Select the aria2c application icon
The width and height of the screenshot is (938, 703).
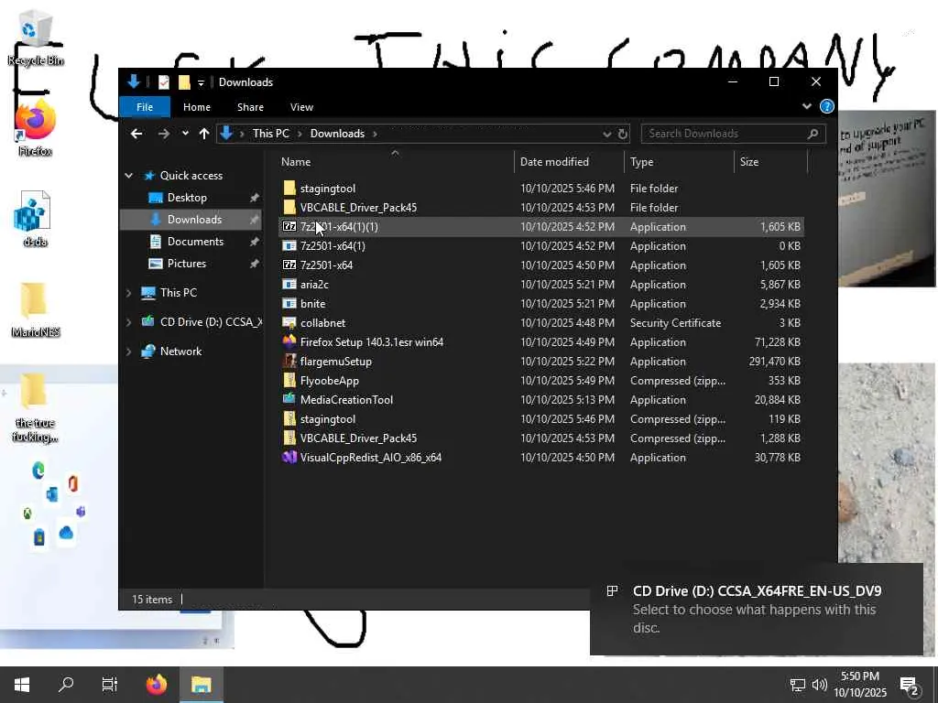(x=289, y=285)
